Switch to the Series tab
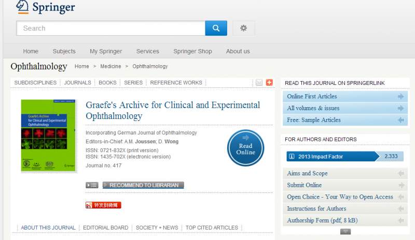 click(133, 83)
